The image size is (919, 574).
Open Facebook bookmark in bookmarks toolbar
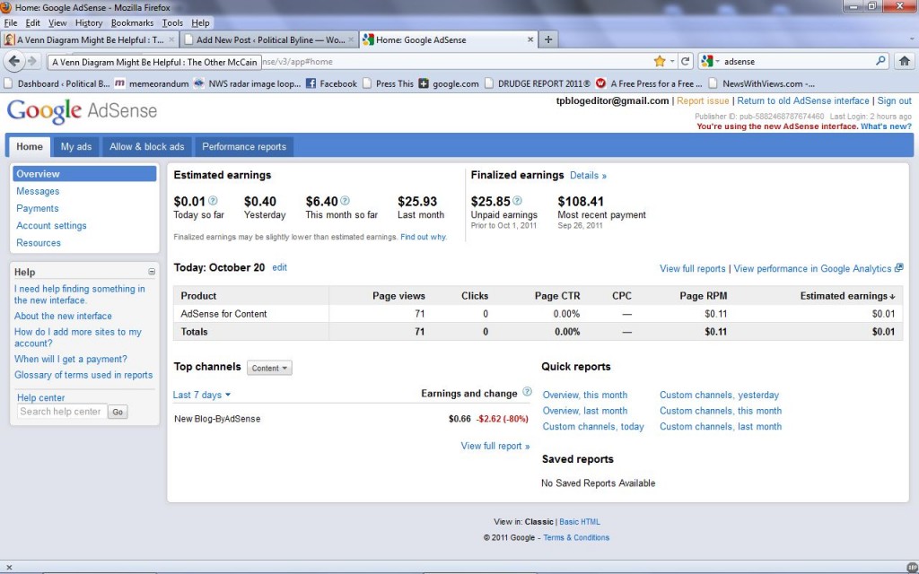pyautogui.click(x=331, y=83)
